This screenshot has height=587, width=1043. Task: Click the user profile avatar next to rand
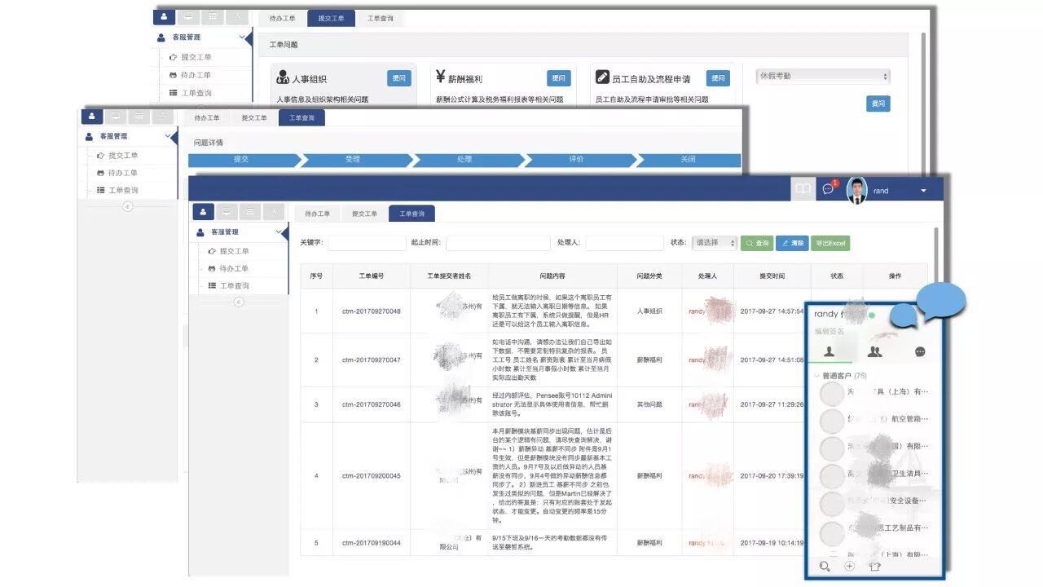tap(856, 190)
